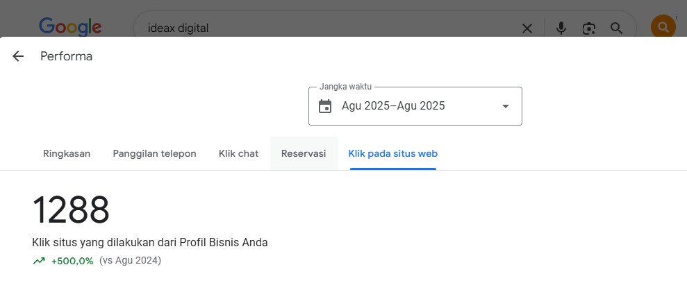Image resolution: width=687 pixels, height=283 pixels.
Task: Click the calendar icon in Jangka waktu
Action: [325, 106]
